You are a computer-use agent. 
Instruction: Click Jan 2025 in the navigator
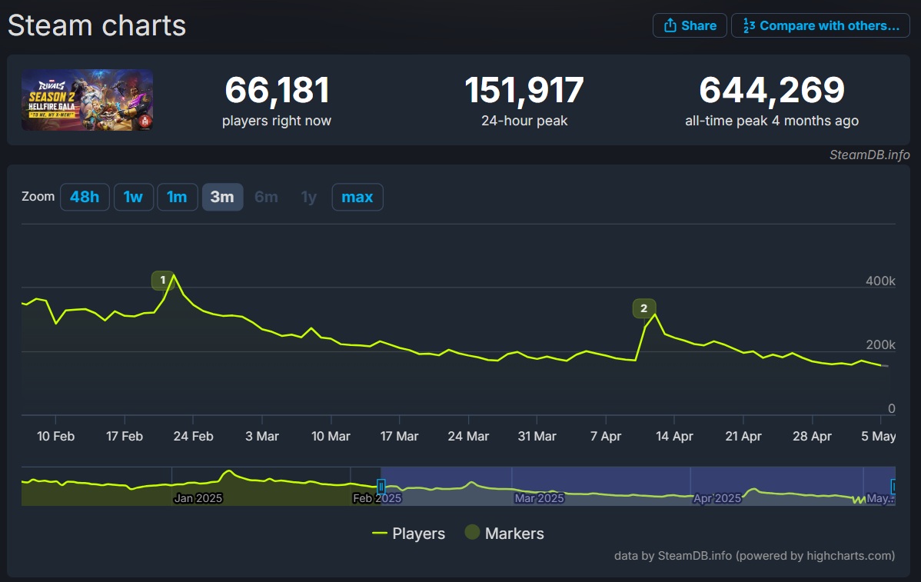198,498
